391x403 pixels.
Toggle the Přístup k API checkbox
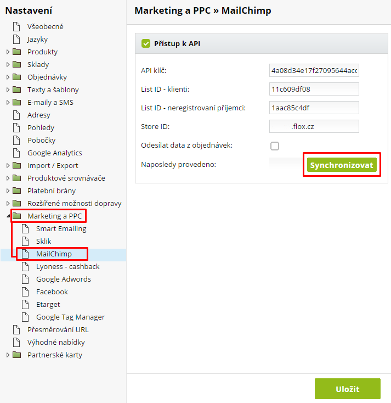146,43
